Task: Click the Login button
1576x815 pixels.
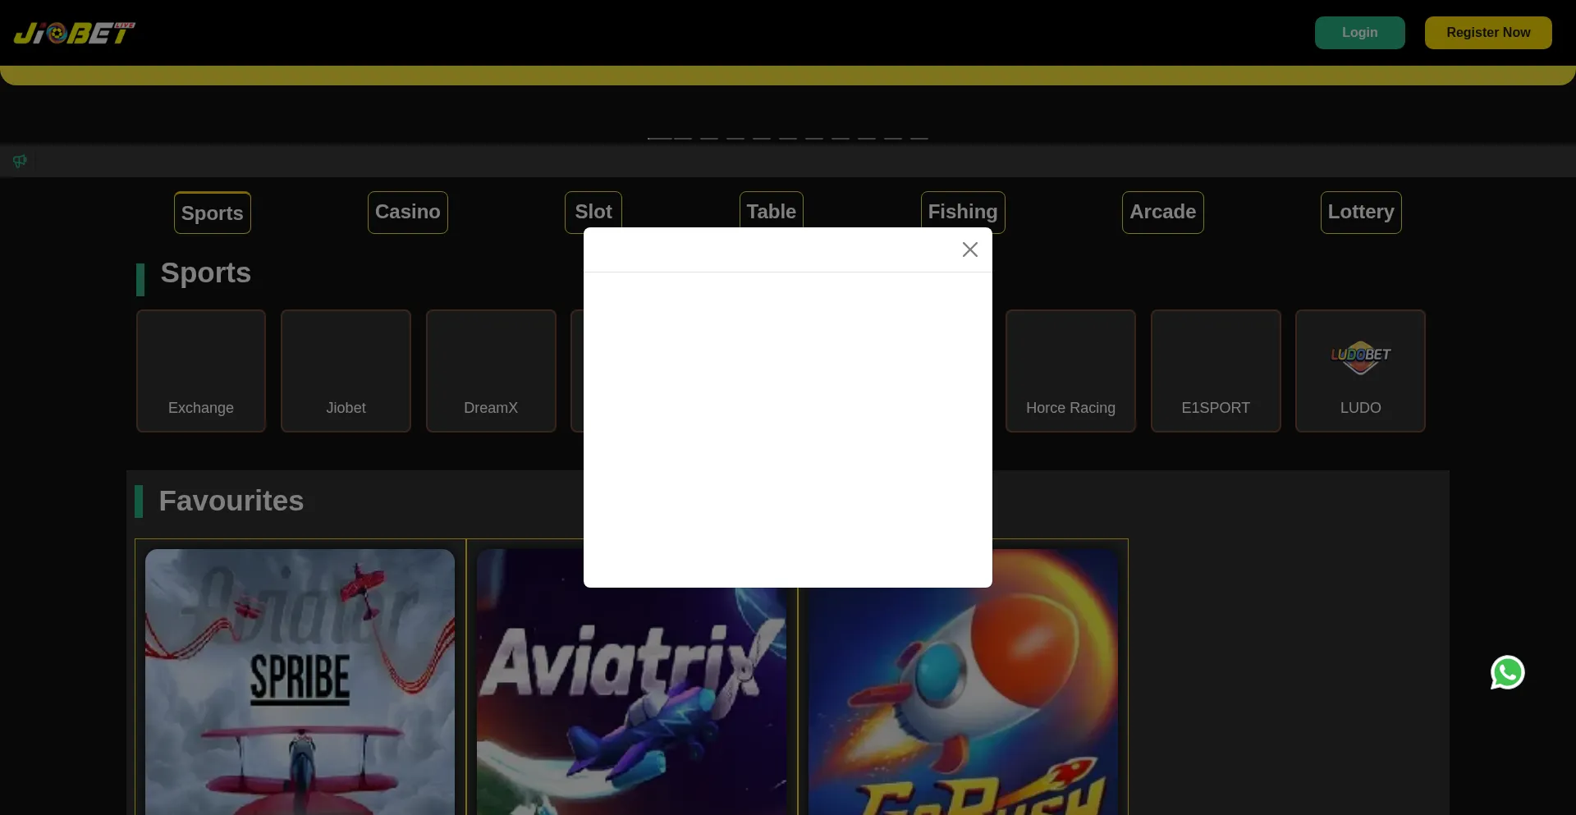Action: pyautogui.click(x=1359, y=33)
